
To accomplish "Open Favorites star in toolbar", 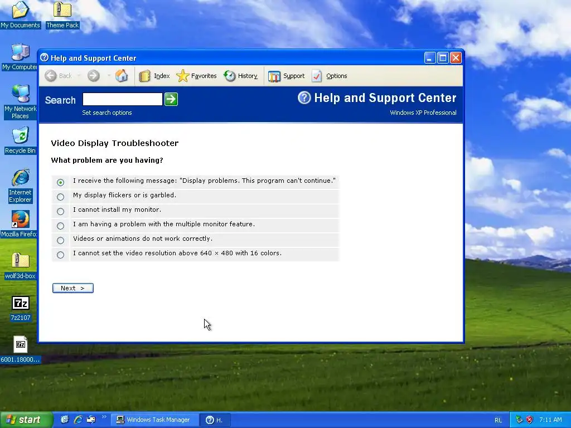I will [x=183, y=76].
